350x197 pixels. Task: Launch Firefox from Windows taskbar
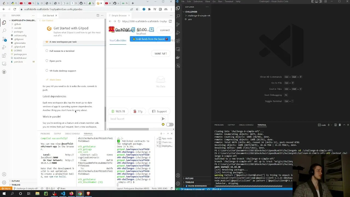[x=71, y=194]
